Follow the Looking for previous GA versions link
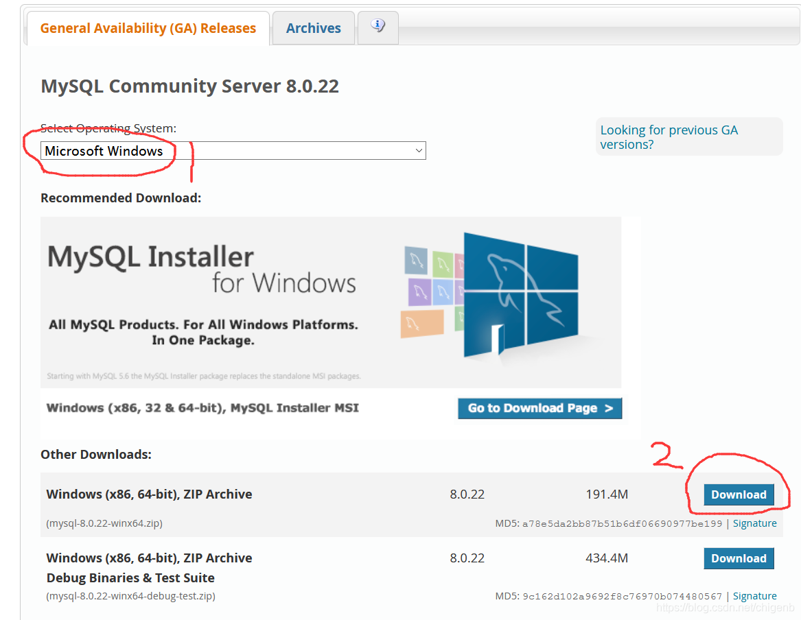801x620 pixels. click(x=669, y=137)
